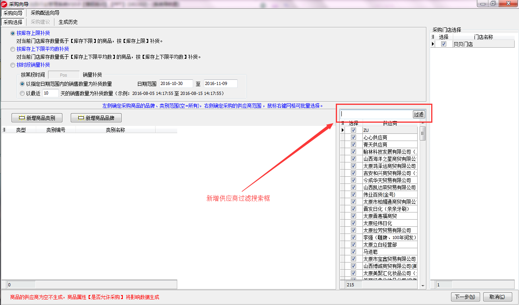Select supplier row 晋发日化（亲亲牙刷）

pyautogui.click(x=389, y=209)
